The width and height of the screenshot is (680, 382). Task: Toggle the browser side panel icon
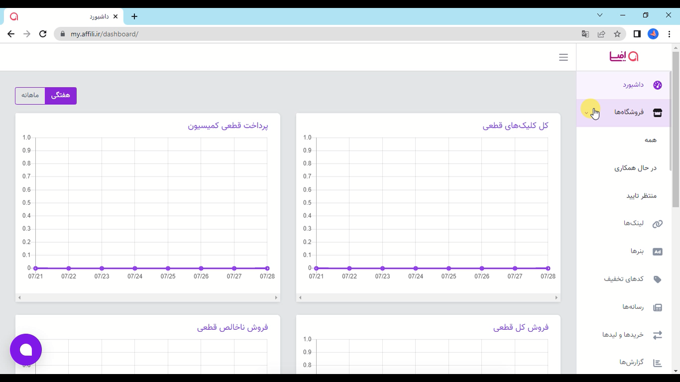point(637,34)
